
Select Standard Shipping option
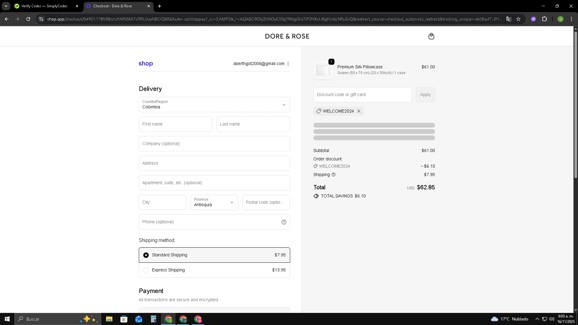(x=214, y=255)
